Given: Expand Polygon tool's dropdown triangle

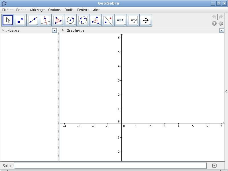Looking at the screenshot, I should [62, 25].
